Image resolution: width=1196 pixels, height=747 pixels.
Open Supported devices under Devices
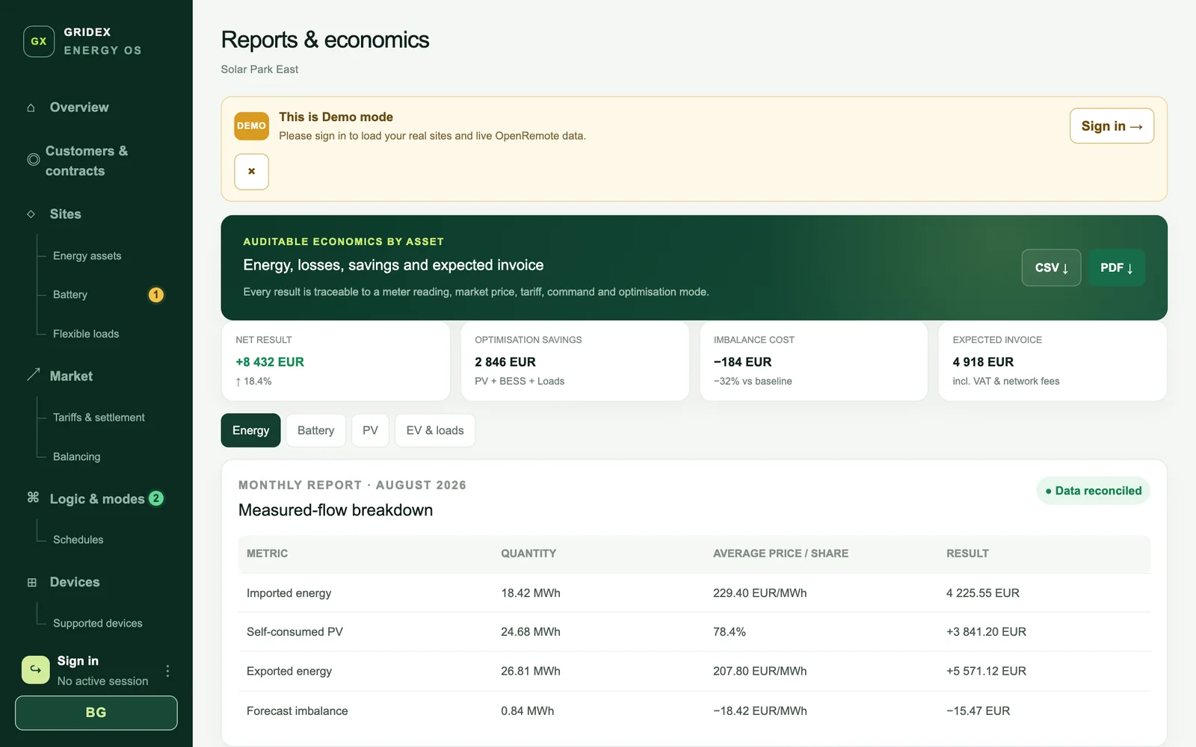[x=97, y=623]
